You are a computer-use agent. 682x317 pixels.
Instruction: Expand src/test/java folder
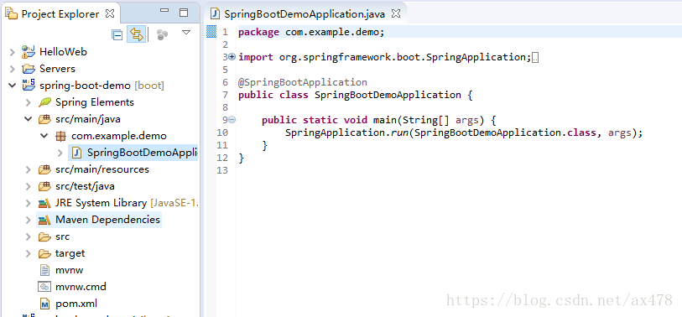tap(29, 186)
